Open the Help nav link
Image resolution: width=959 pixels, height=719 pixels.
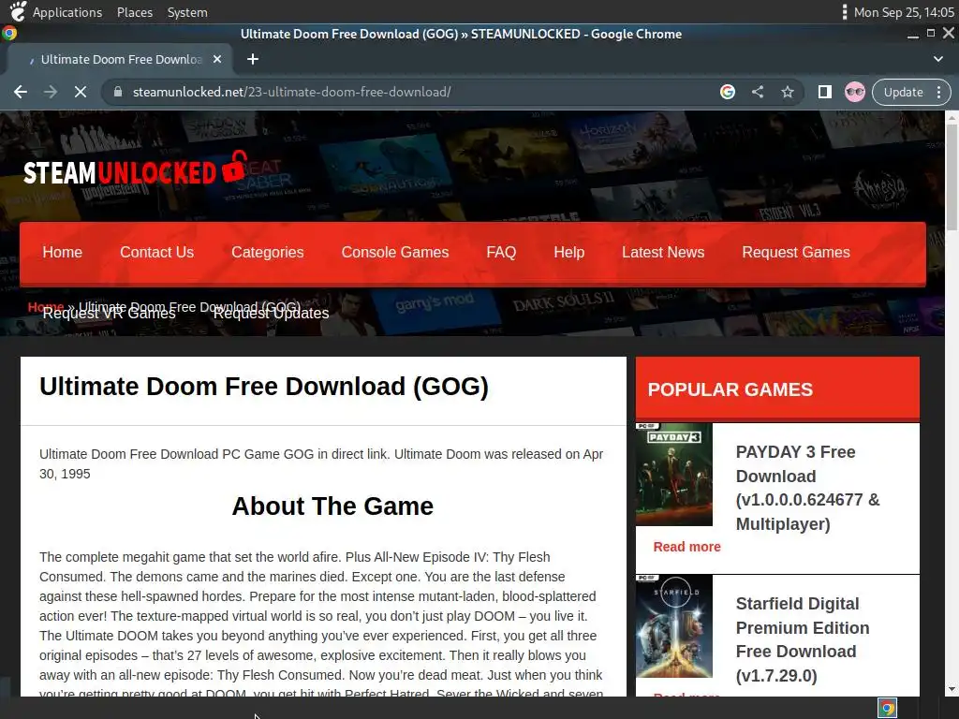[568, 252]
